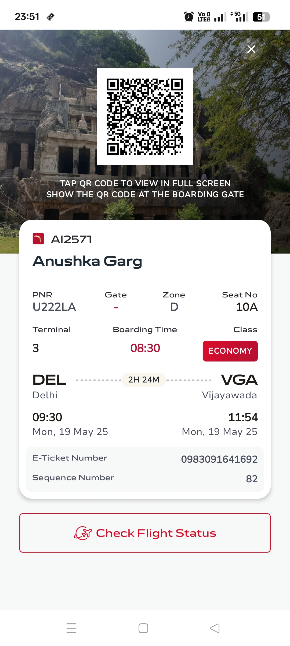Tap the VoLTE network indicator icon
This screenshot has height=646, width=290.
[204, 17]
